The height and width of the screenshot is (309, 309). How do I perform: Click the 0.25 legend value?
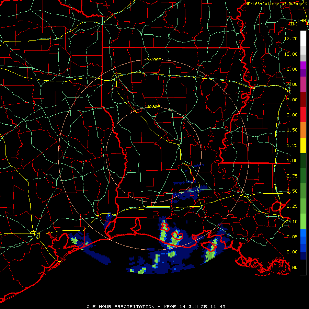tap(292, 206)
